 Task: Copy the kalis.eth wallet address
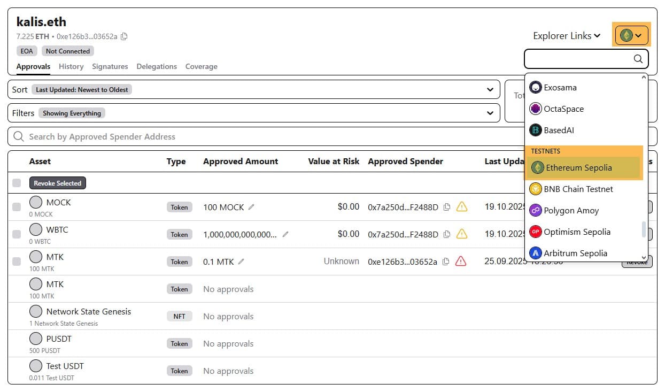coord(123,37)
